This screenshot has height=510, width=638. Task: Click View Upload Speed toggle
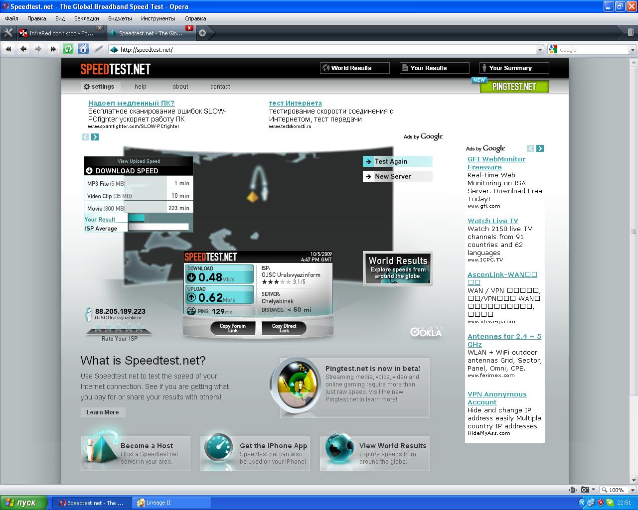[x=139, y=161]
